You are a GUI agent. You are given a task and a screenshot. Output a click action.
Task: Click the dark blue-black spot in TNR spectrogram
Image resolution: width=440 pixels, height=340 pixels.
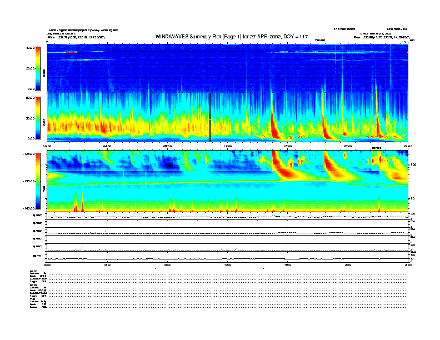[169, 166]
